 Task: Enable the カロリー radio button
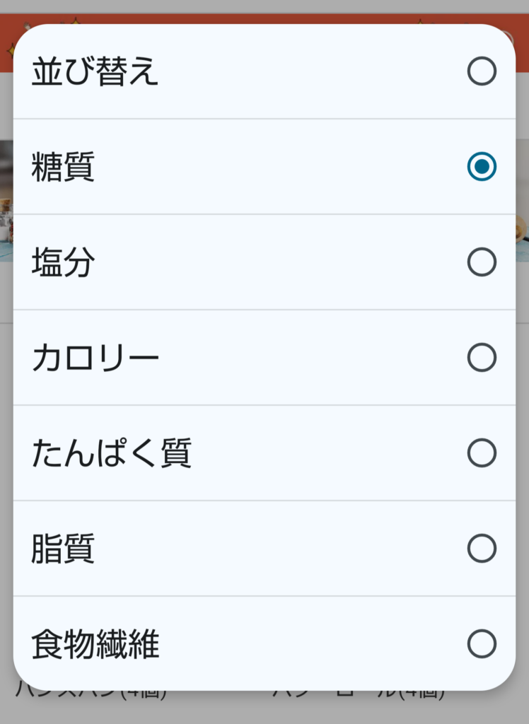pyautogui.click(x=482, y=358)
